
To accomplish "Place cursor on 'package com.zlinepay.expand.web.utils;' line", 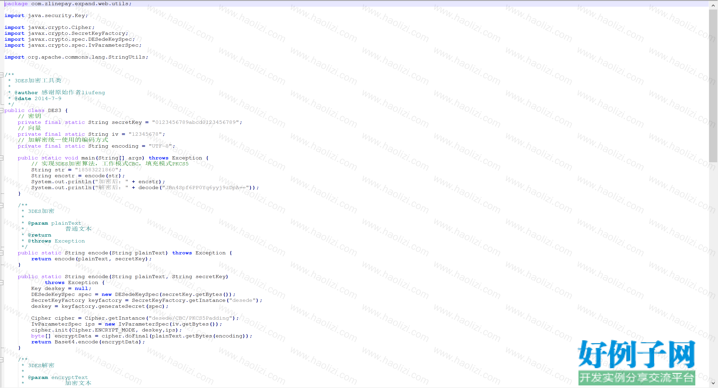I will tap(68, 4).
